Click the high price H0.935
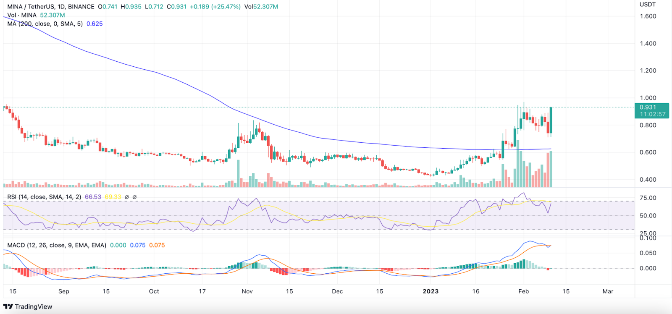The width and height of the screenshot is (672, 314). tap(131, 7)
